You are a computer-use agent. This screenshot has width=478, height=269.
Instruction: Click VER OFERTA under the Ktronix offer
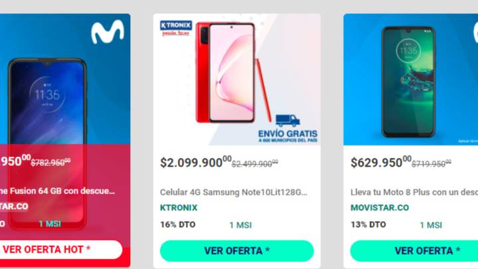[237, 250]
